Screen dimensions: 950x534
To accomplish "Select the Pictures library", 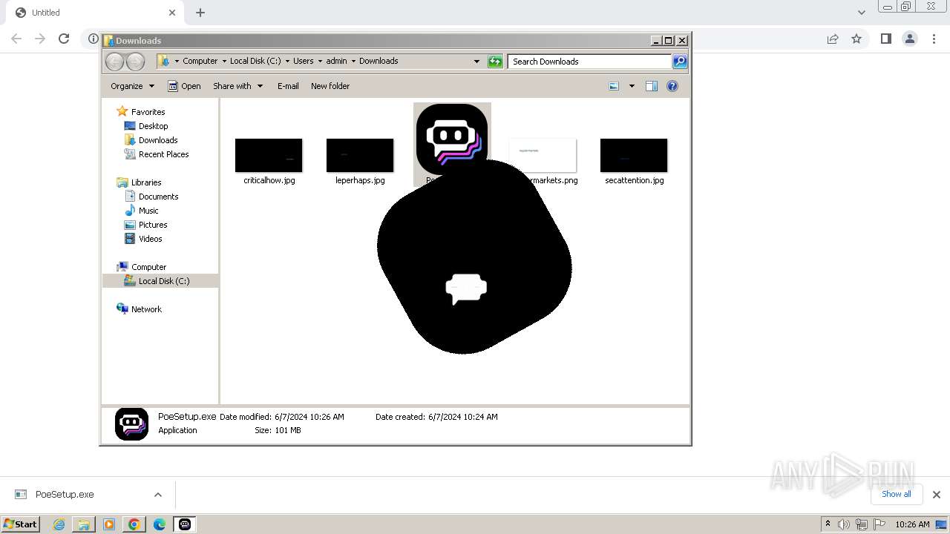I will pyautogui.click(x=153, y=225).
